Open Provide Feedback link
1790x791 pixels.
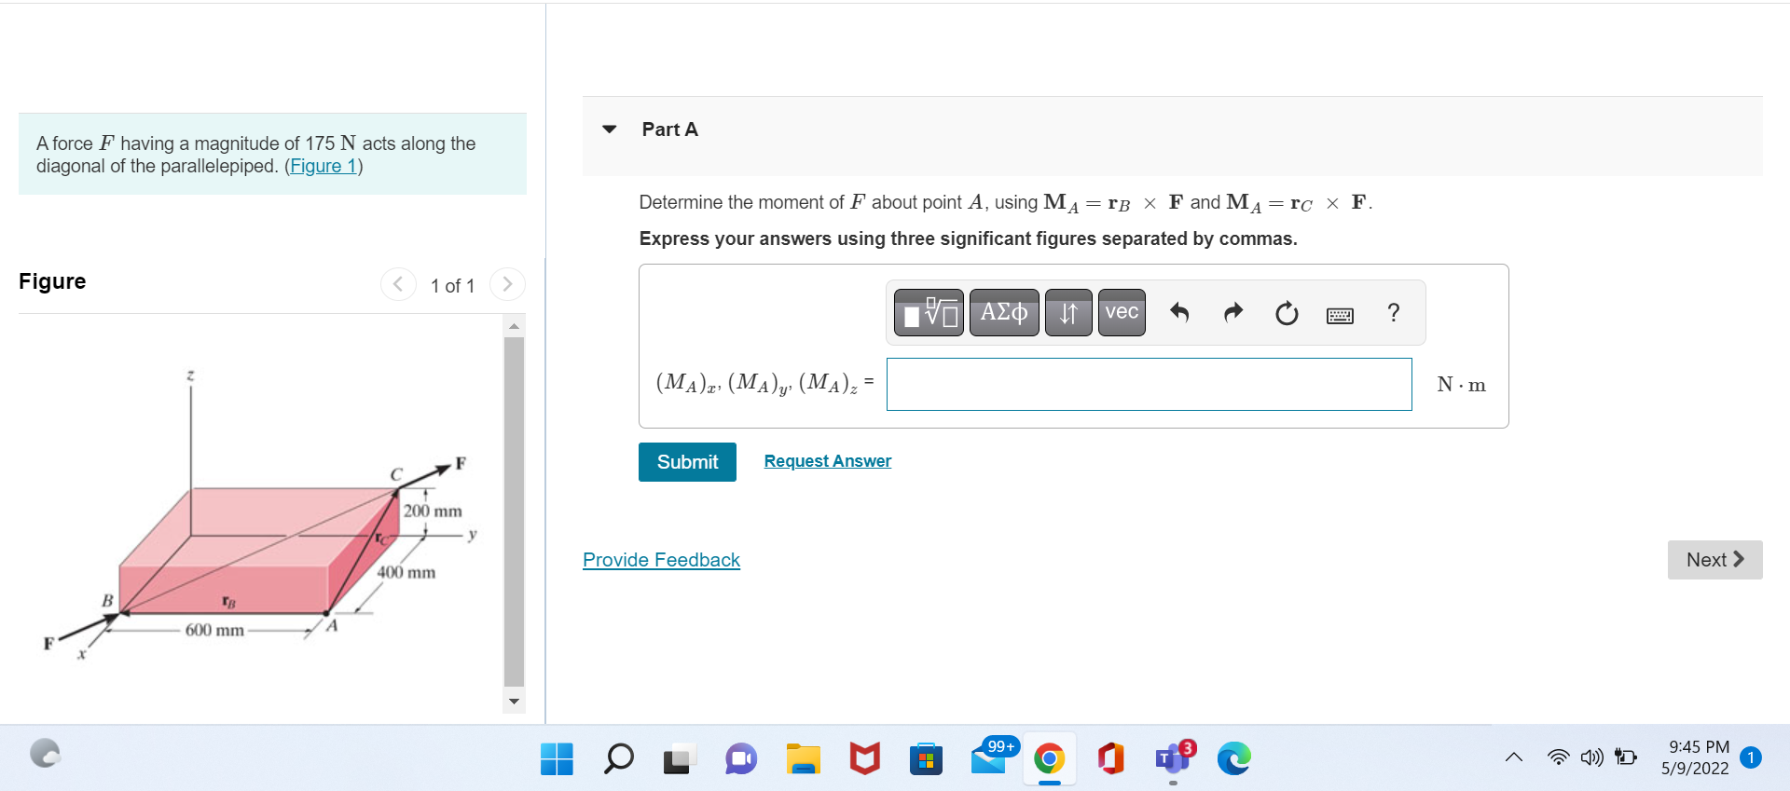click(x=661, y=560)
